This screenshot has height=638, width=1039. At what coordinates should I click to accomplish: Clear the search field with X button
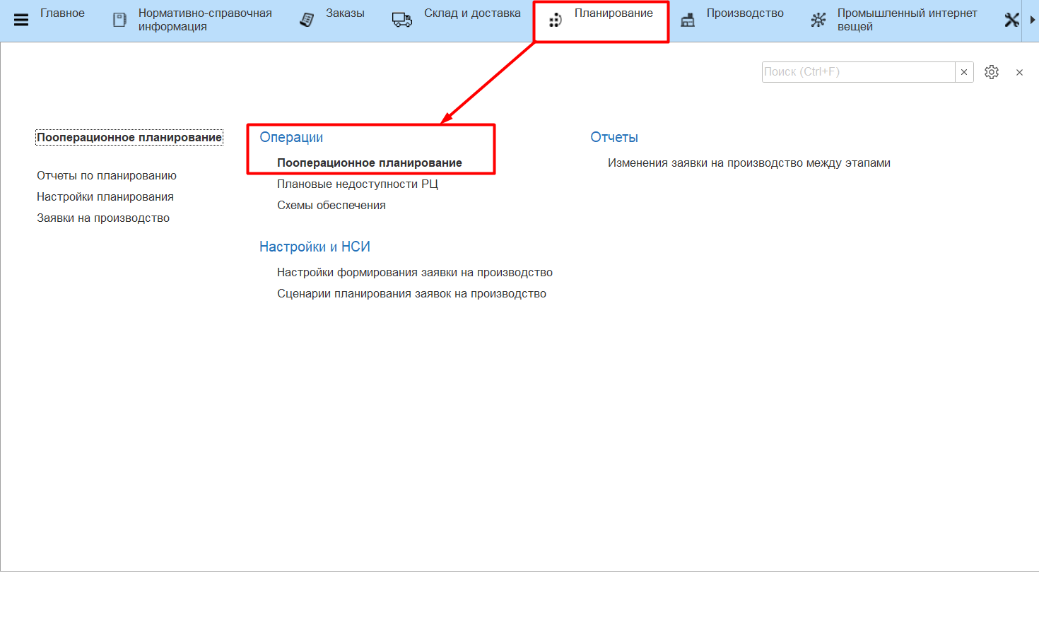(964, 72)
